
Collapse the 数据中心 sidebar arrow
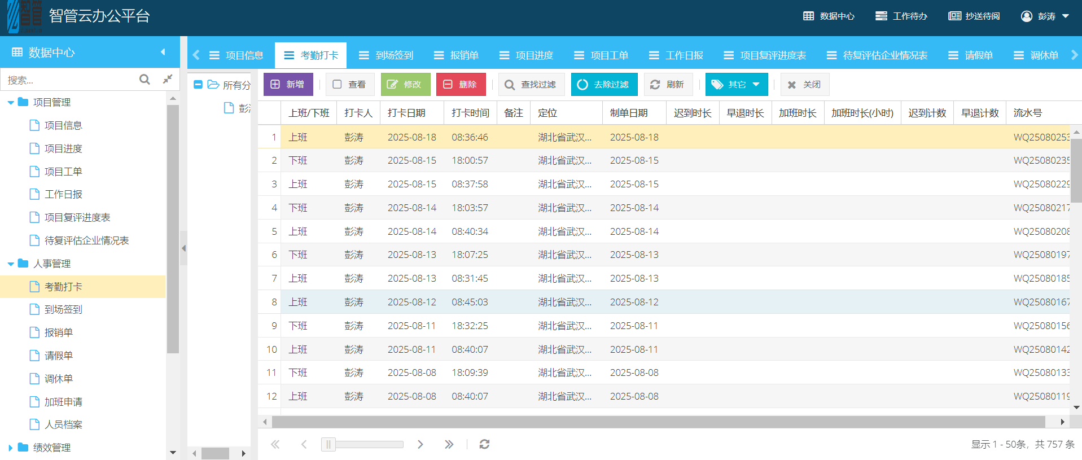click(163, 52)
